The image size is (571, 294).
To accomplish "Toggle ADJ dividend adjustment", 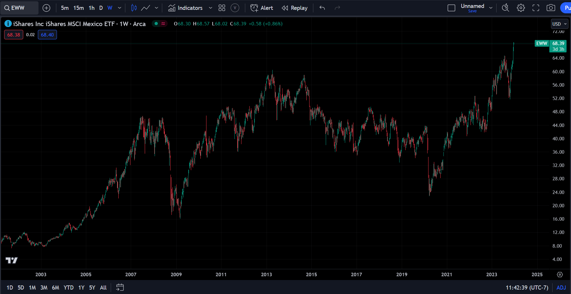I will 561,288.
